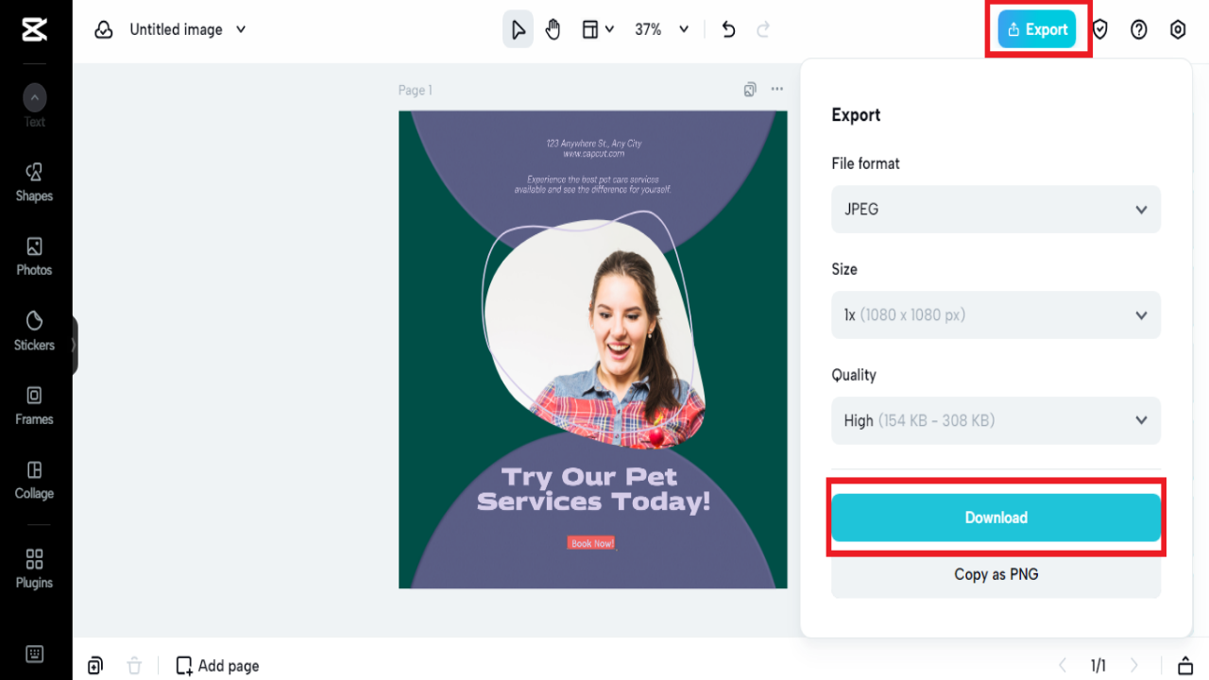Open the Stickers panel
The image size is (1209, 680).
click(34, 331)
